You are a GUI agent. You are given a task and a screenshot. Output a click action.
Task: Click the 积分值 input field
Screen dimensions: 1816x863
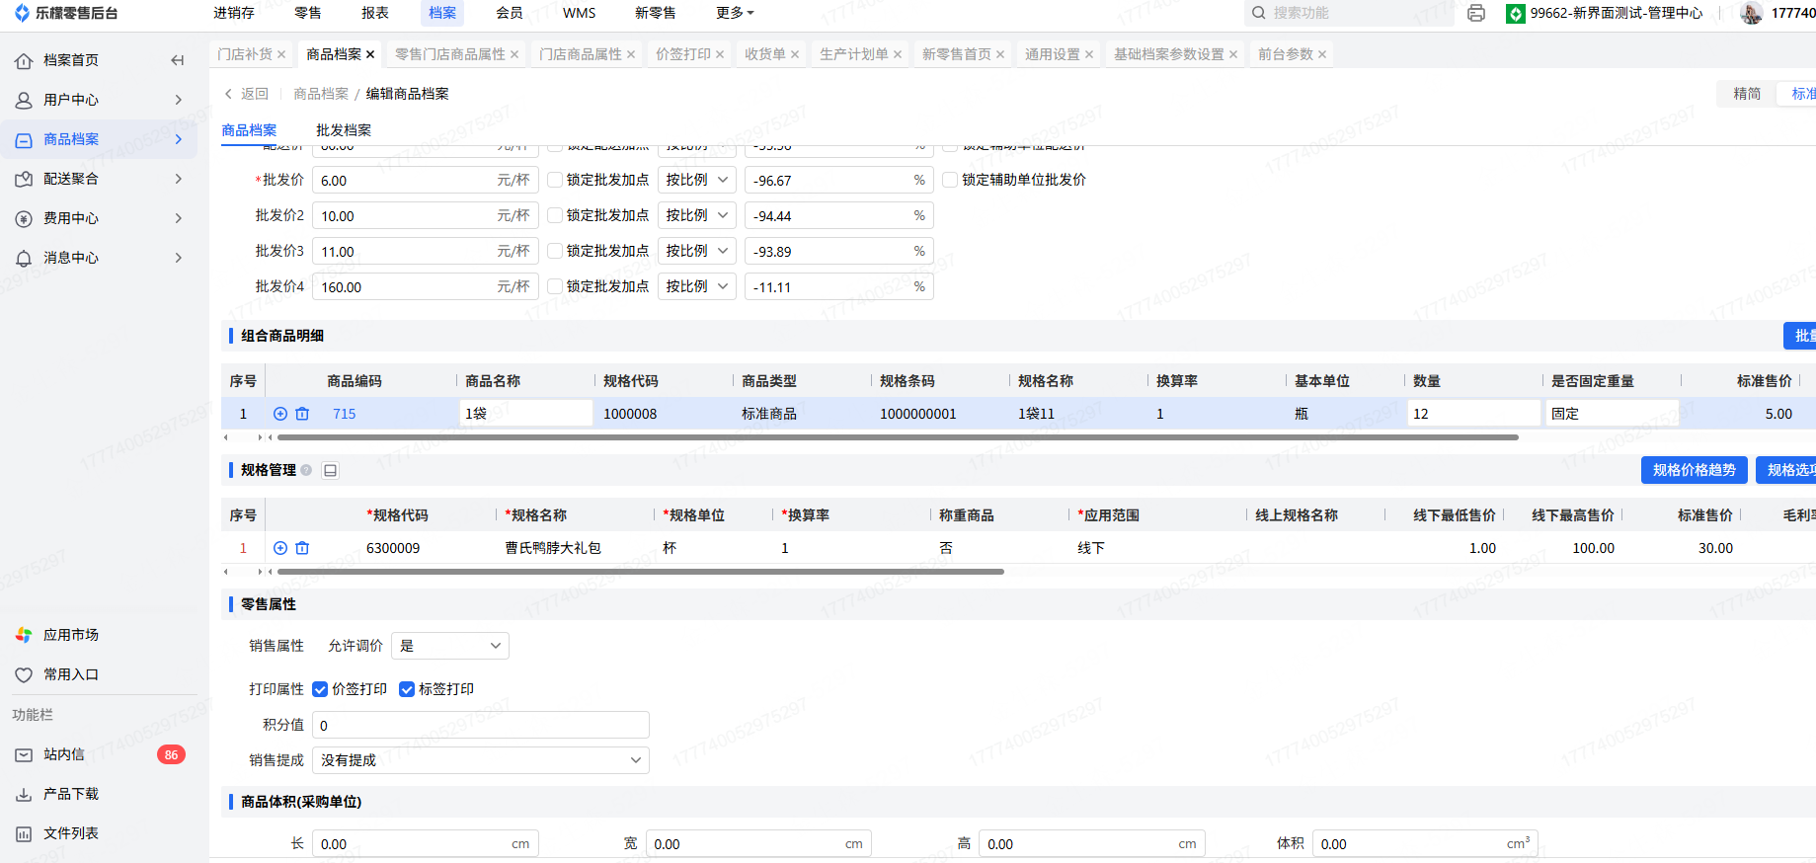(x=481, y=725)
